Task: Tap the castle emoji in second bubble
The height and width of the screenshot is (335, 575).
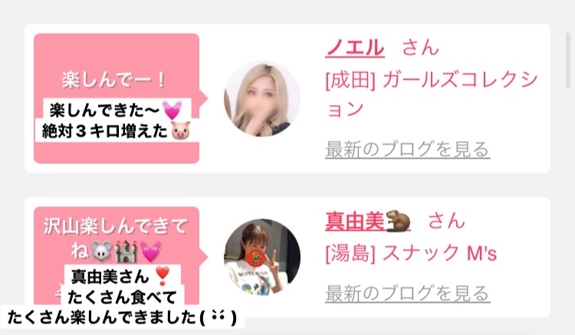Action: pos(126,251)
